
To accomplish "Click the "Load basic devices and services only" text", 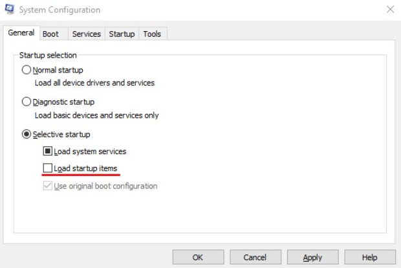I will [96, 115].
